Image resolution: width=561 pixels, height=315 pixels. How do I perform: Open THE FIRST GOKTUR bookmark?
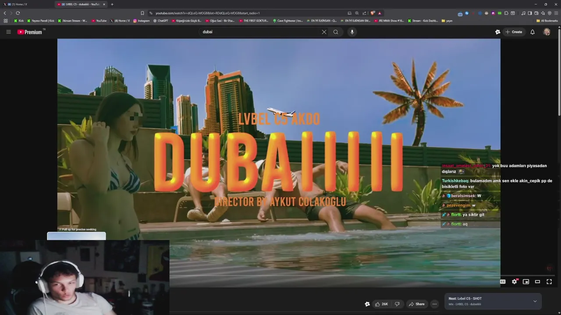click(x=254, y=21)
